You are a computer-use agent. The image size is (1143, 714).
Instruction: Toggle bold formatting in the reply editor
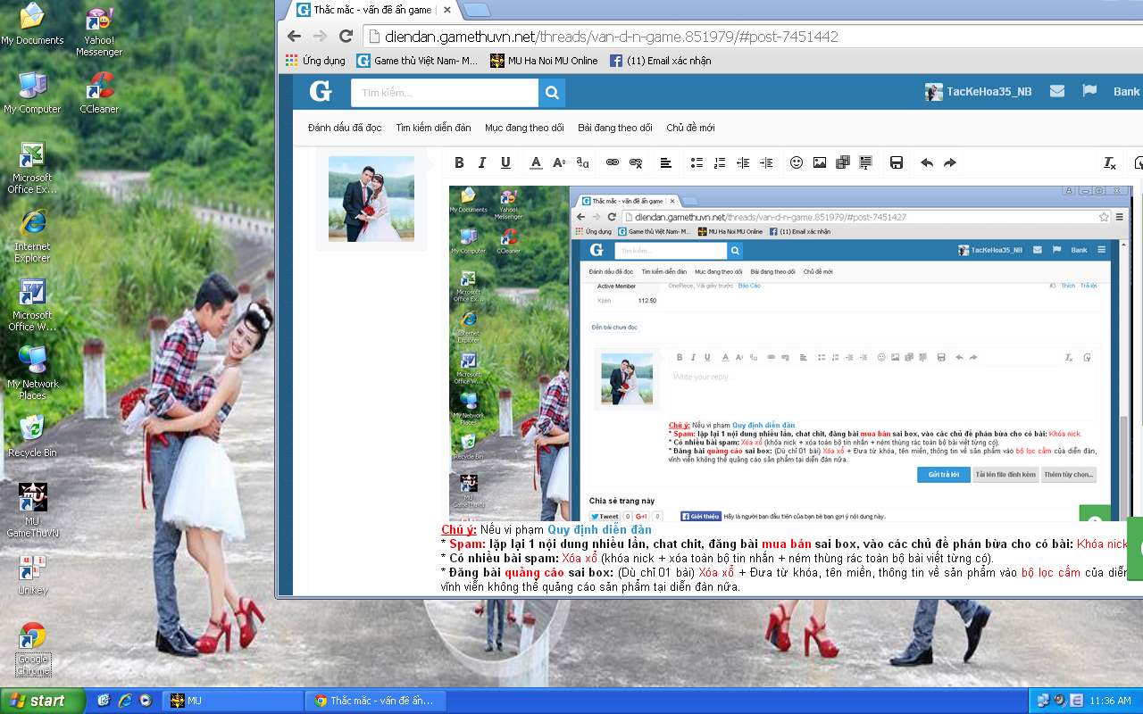click(459, 162)
